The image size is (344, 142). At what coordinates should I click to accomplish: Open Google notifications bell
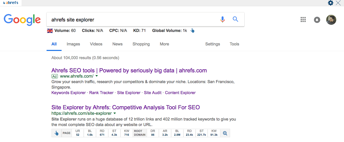317,20
